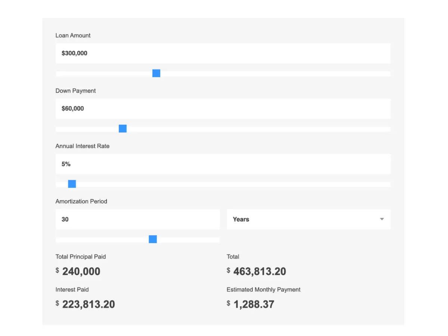Screen dimensions: 448x336
Task: Focus the Annual Interest Rate input field
Action: 223,164
